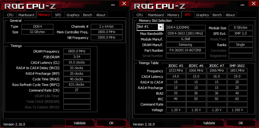Open Graphics tab in left window

pyautogui.click(x=73, y=15)
